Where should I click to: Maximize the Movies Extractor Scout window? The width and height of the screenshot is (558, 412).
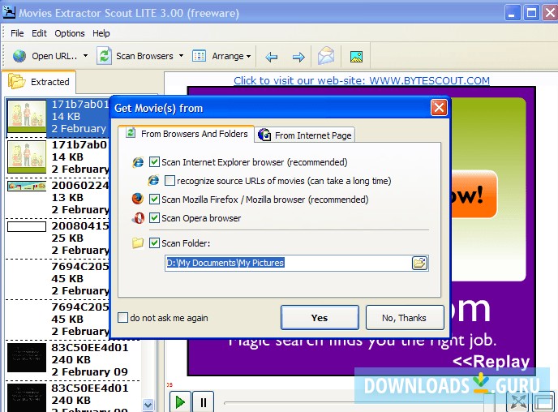[532, 14]
